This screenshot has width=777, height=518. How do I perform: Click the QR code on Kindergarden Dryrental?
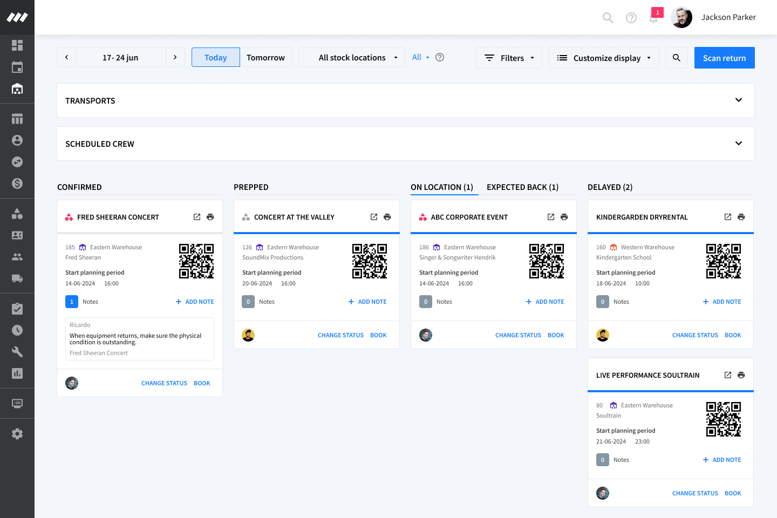[724, 261]
